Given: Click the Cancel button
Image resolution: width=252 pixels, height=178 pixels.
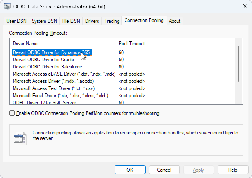Looking at the screenshot, I should tap(164, 170).
